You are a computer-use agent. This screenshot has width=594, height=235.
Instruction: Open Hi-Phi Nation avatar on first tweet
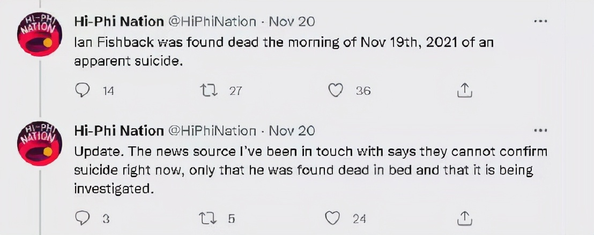40,34
